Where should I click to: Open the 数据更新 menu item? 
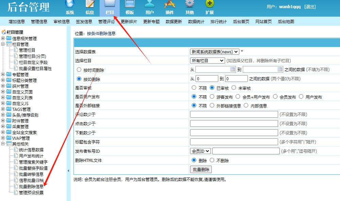[174, 21]
